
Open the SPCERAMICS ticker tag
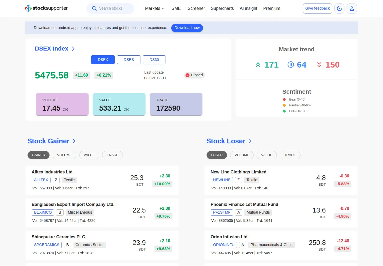47,245
